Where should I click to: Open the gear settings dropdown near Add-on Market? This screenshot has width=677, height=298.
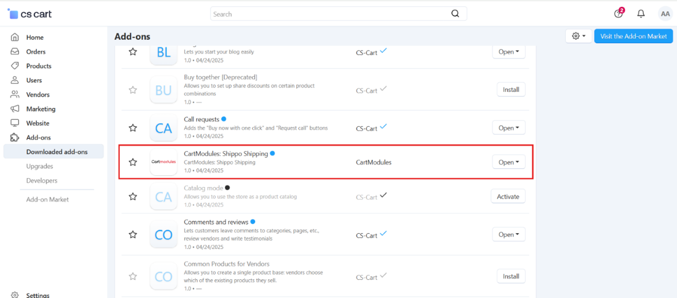[x=578, y=36]
